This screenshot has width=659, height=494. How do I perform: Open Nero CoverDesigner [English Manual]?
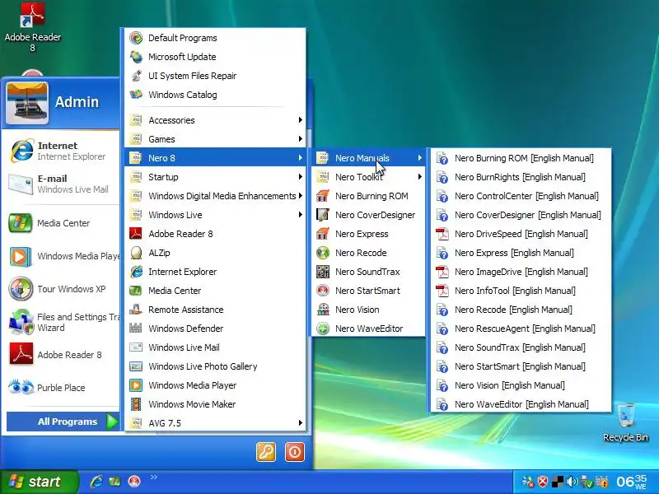(x=521, y=215)
